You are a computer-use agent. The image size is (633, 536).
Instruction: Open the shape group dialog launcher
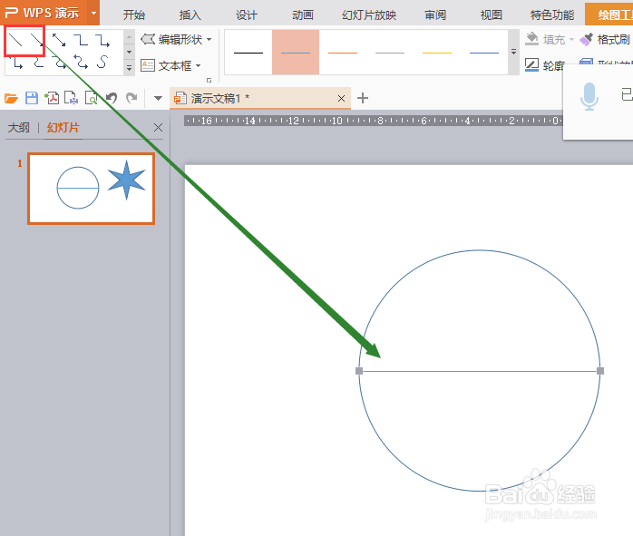pos(209,81)
